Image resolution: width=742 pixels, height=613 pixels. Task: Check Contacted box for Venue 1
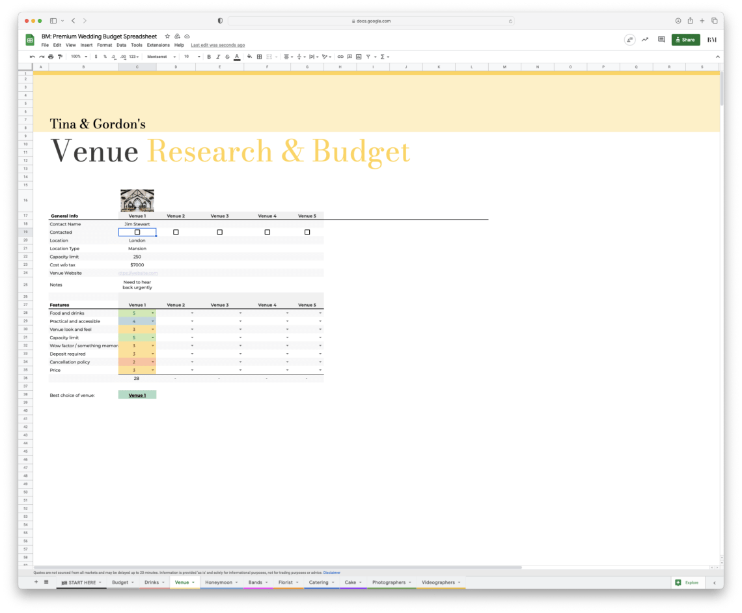(x=137, y=232)
